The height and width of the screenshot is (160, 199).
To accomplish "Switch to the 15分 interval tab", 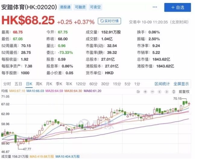I will [x=117, y=84].
